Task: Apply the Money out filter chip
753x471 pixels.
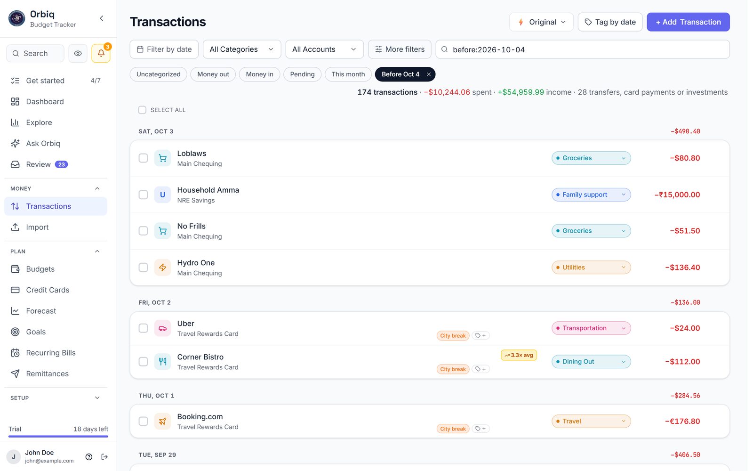Action: pos(213,74)
